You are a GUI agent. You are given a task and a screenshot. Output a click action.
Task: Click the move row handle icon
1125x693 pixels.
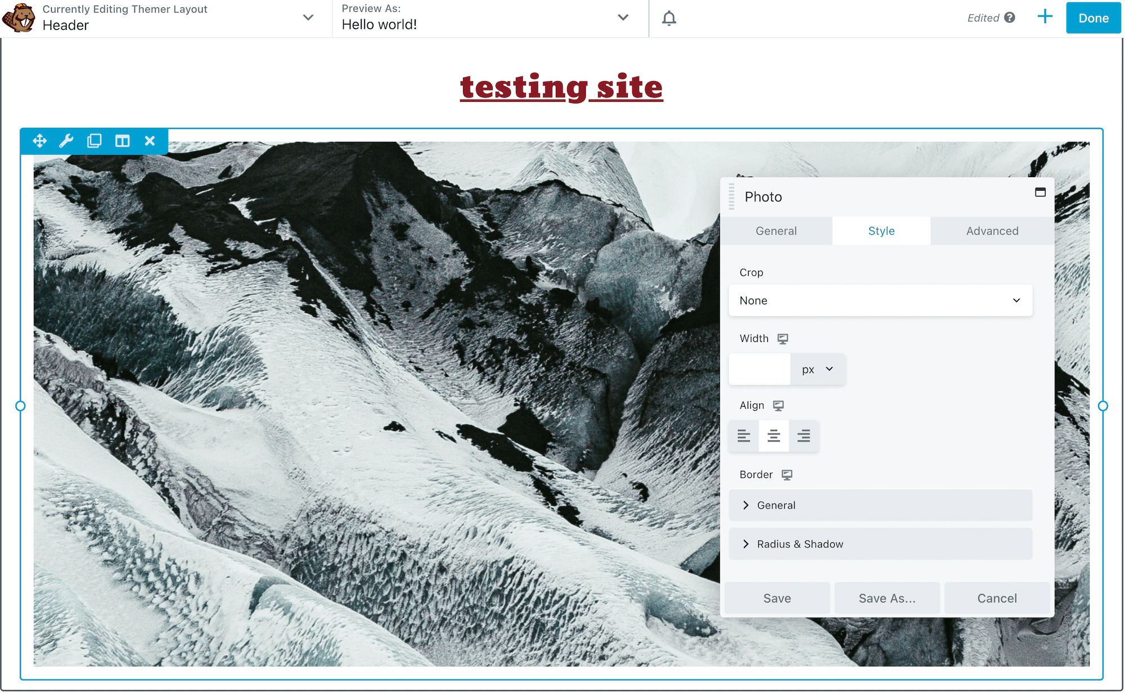39,141
